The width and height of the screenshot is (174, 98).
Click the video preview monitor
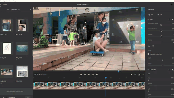tap(89, 39)
